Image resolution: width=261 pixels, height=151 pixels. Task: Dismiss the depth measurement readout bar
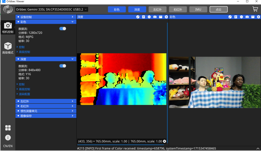point(164,141)
